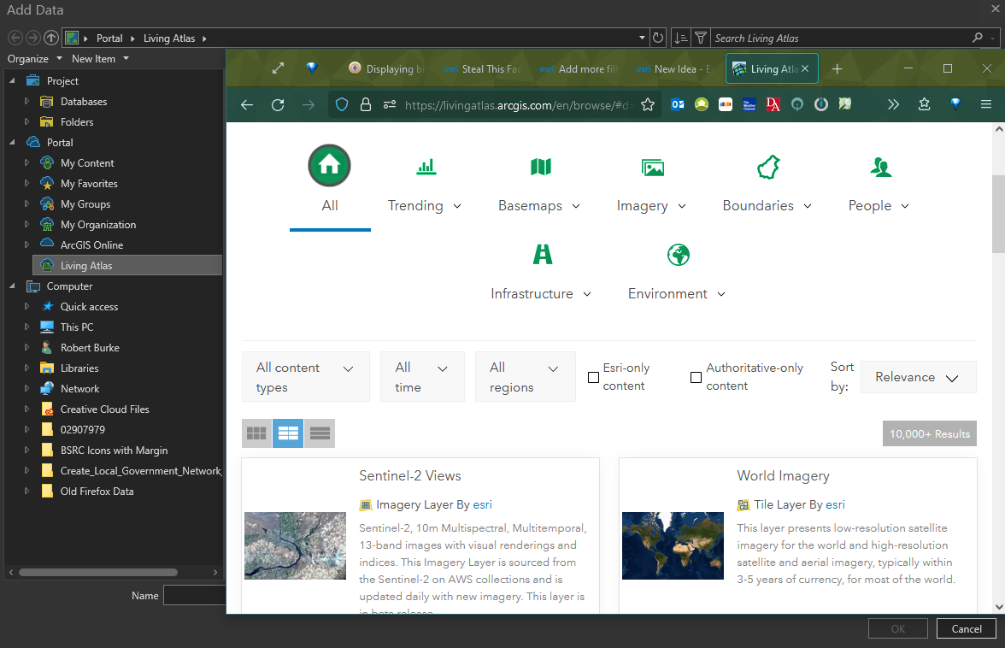Select the two-column card view
This screenshot has width=1005, height=648.
[x=288, y=433]
